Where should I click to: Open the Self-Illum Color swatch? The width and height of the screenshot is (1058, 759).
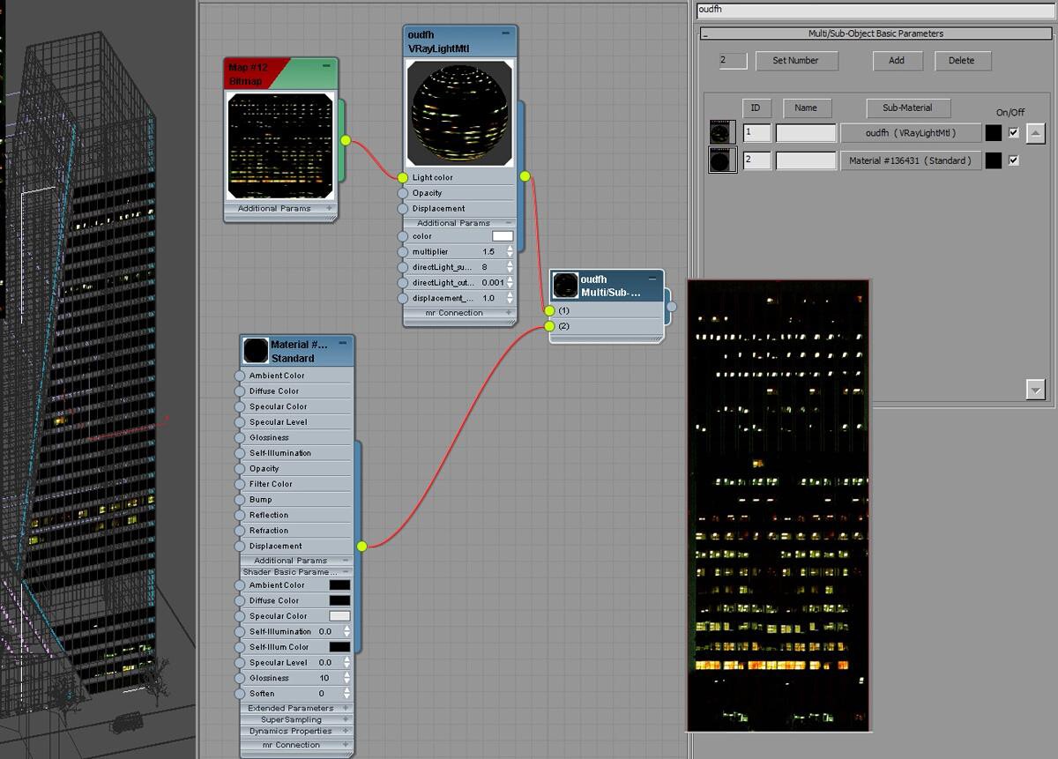(x=339, y=647)
